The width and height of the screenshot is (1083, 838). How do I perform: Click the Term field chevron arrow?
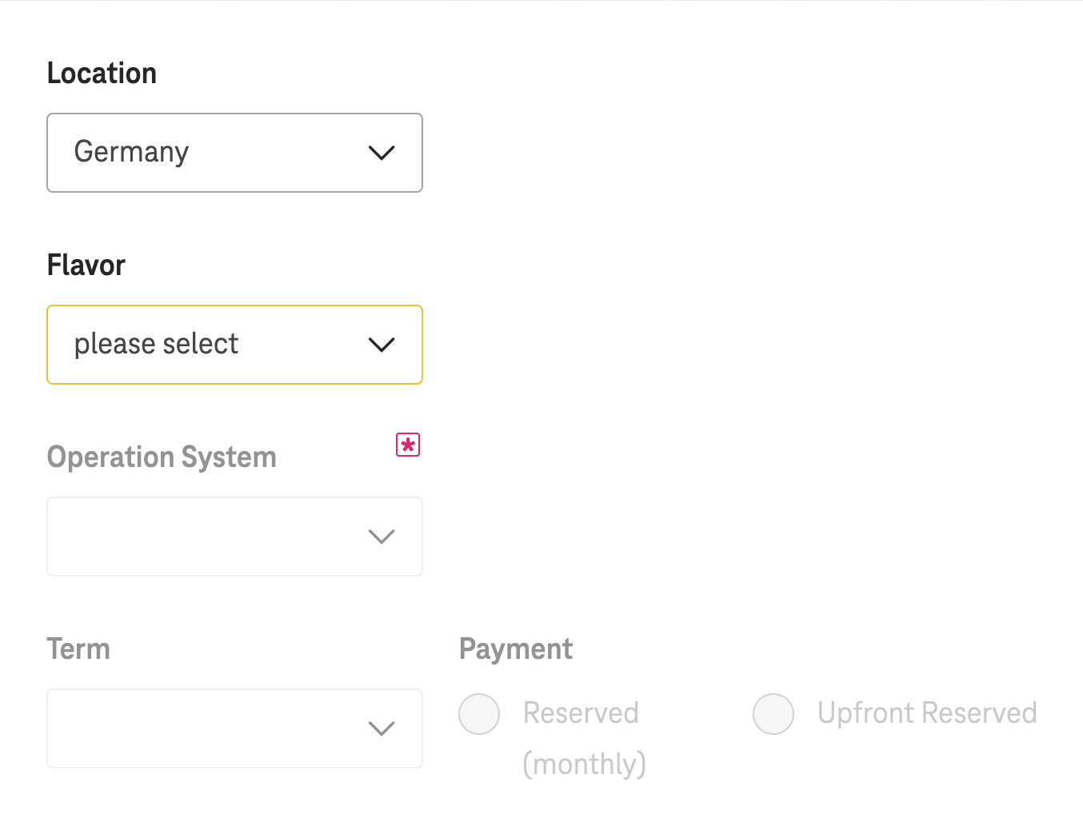[382, 728]
